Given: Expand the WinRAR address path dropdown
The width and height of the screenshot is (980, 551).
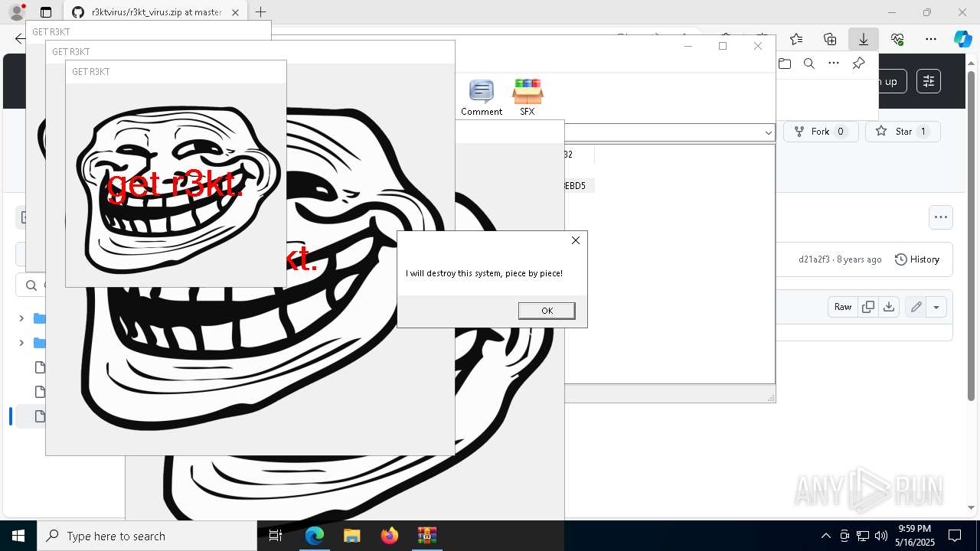Looking at the screenshot, I should point(768,132).
